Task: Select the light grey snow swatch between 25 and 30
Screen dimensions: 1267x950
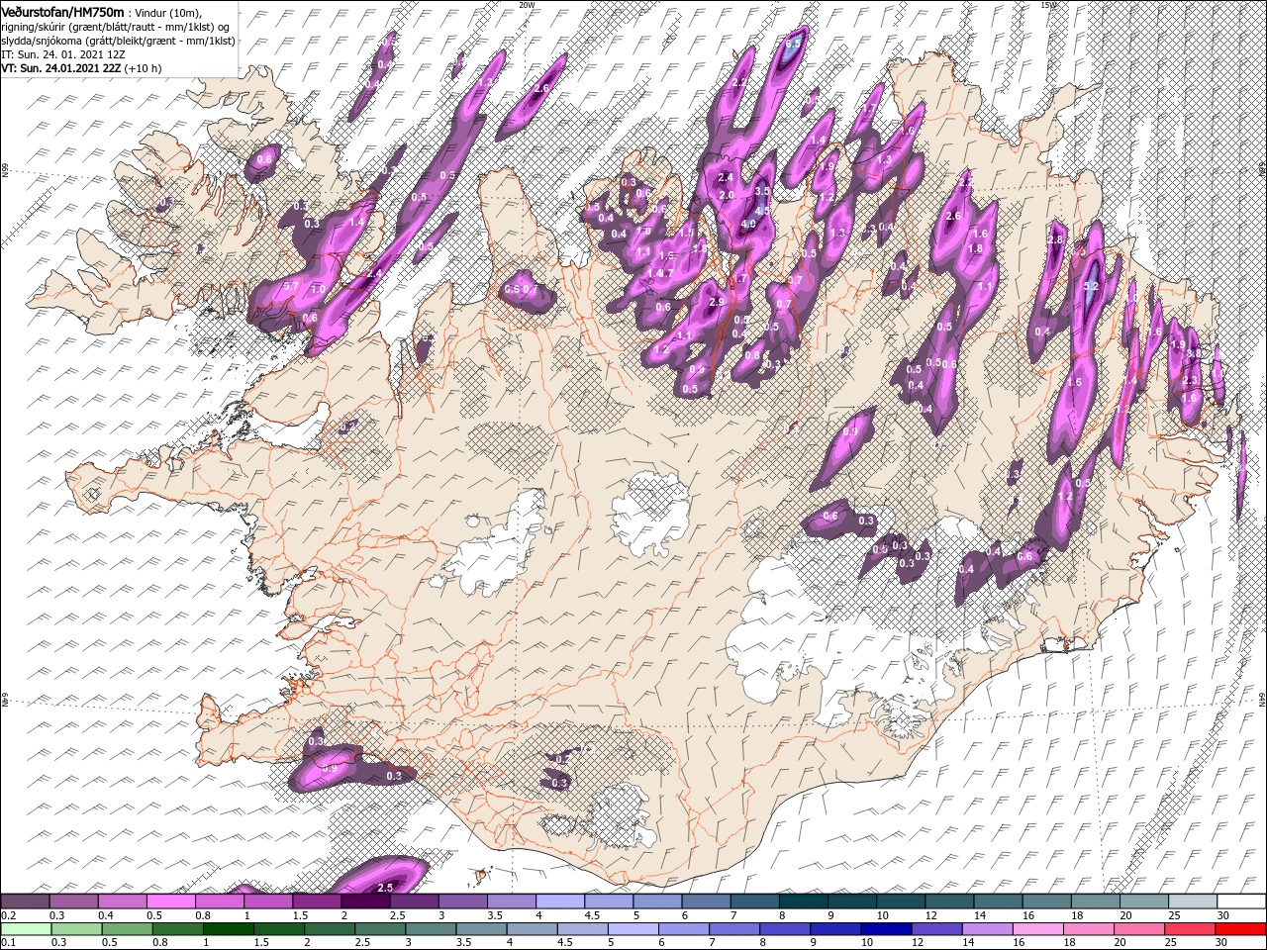Action: 1193,902
